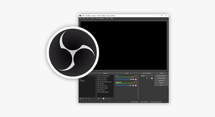Image resolution: width=215 pixels, height=117 pixels.
Task: Select the Display Capture source name
Action: click(105, 92)
